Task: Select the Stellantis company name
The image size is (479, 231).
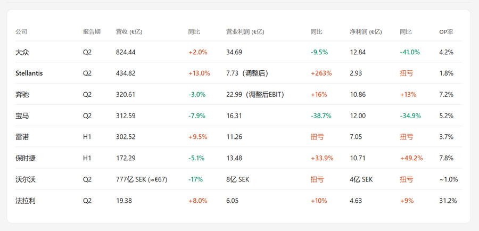Action: 29,73
